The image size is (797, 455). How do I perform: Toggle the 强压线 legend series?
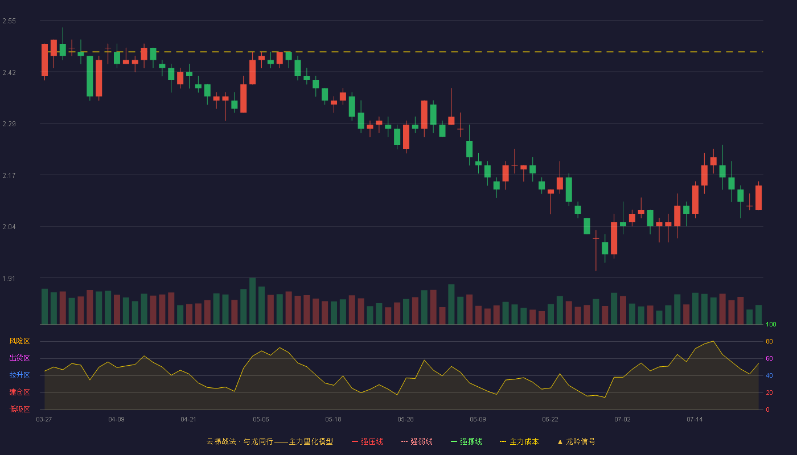coord(367,441)
